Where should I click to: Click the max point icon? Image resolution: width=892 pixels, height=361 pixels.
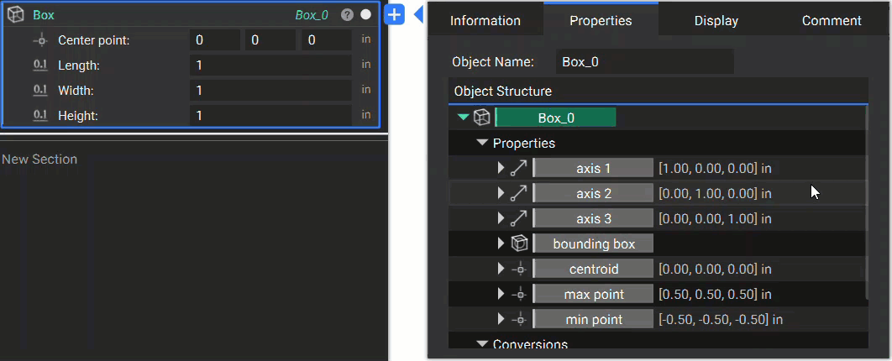[518, 295]
